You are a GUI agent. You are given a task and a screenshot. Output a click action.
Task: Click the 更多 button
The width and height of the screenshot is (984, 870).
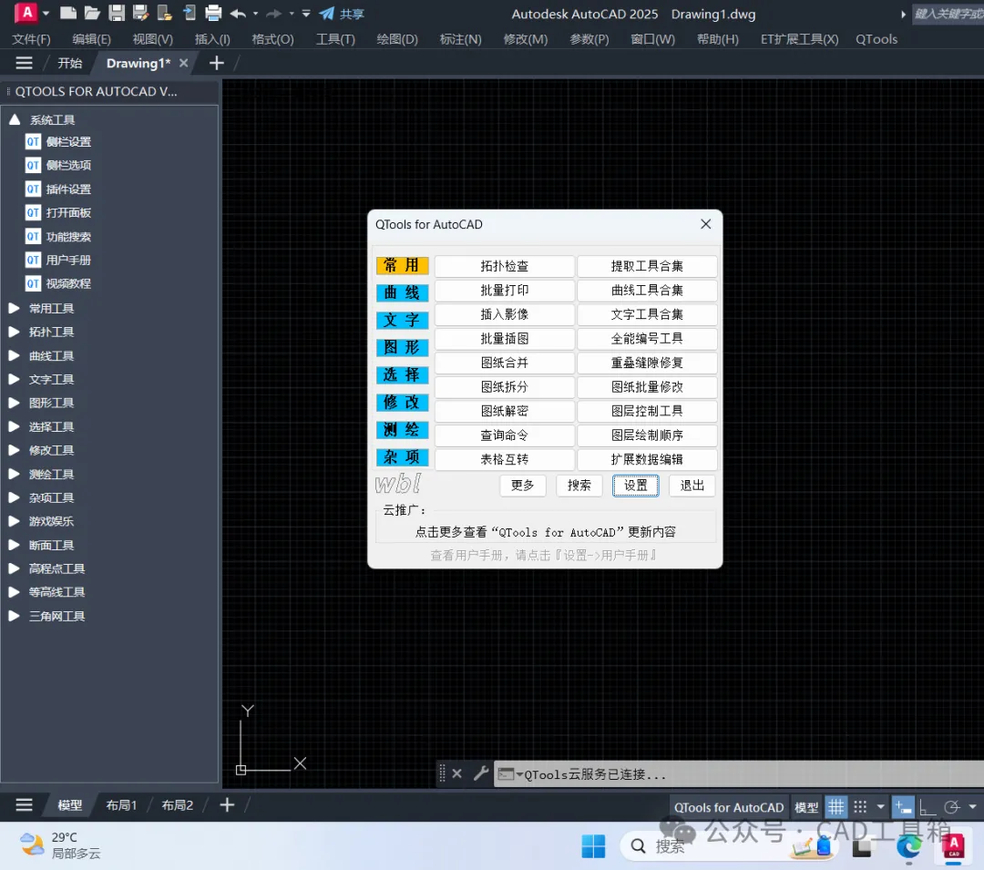coord(523,486)
